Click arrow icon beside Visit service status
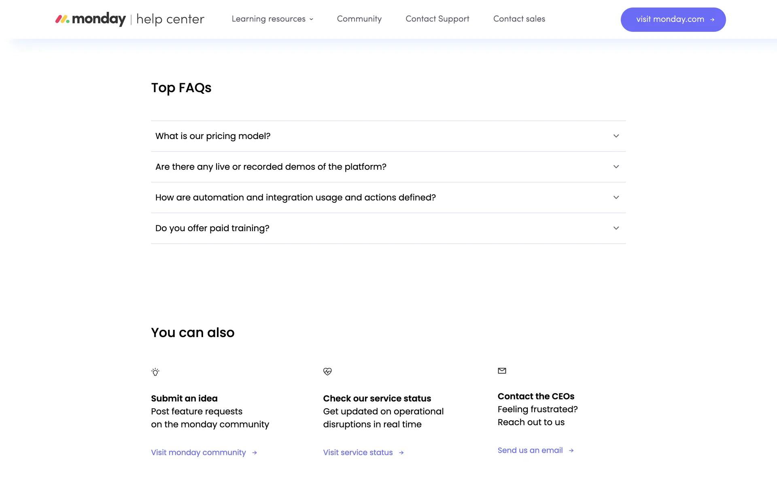Image resolution: width=777 pixels, height=485 pixels. tap(401, 453)
